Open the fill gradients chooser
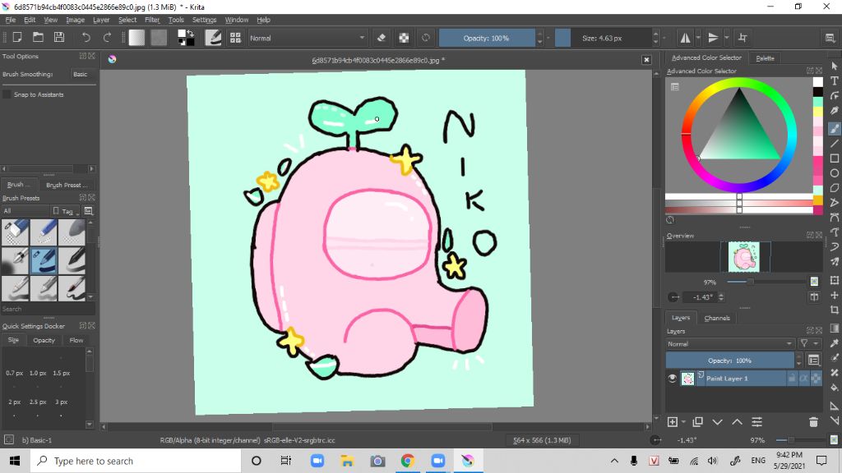This screenshot has height=473, width=842. tap(136, 38)
